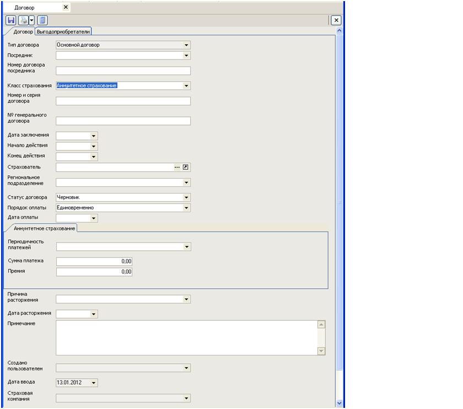Open the Статус договора dropdown list
Viewport: 463px width, 409px height.
(x=186, y=197)
